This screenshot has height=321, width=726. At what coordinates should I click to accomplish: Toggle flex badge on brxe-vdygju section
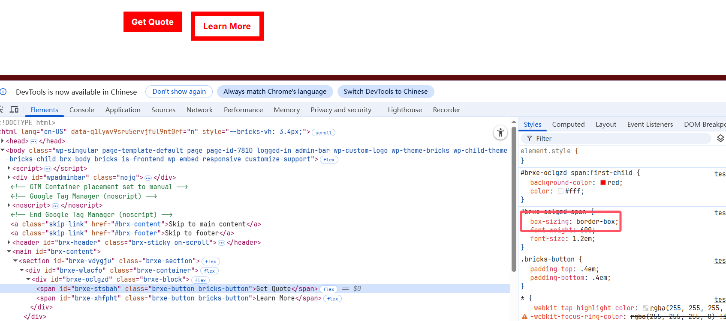[x=211, y=262]
